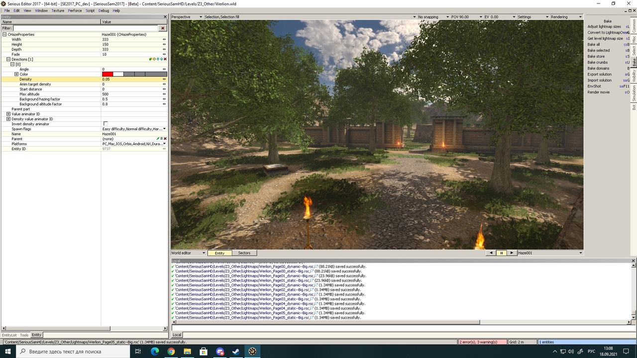Open the File menu
This screenshot has width=637, height=358.
(7, 10)
